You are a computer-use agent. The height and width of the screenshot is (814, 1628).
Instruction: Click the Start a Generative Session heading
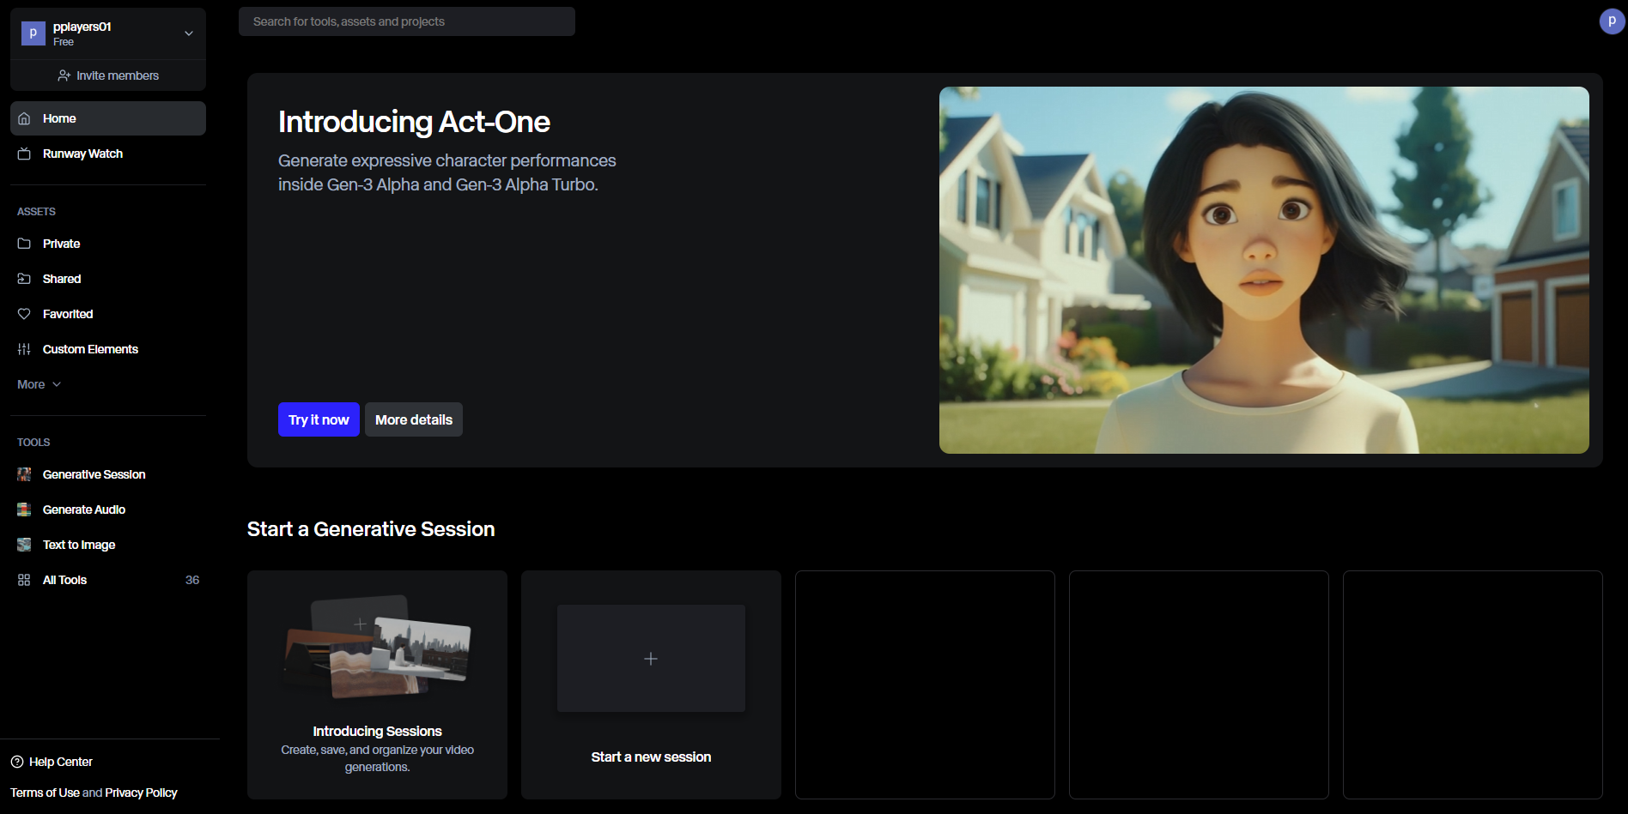point(371,529)
